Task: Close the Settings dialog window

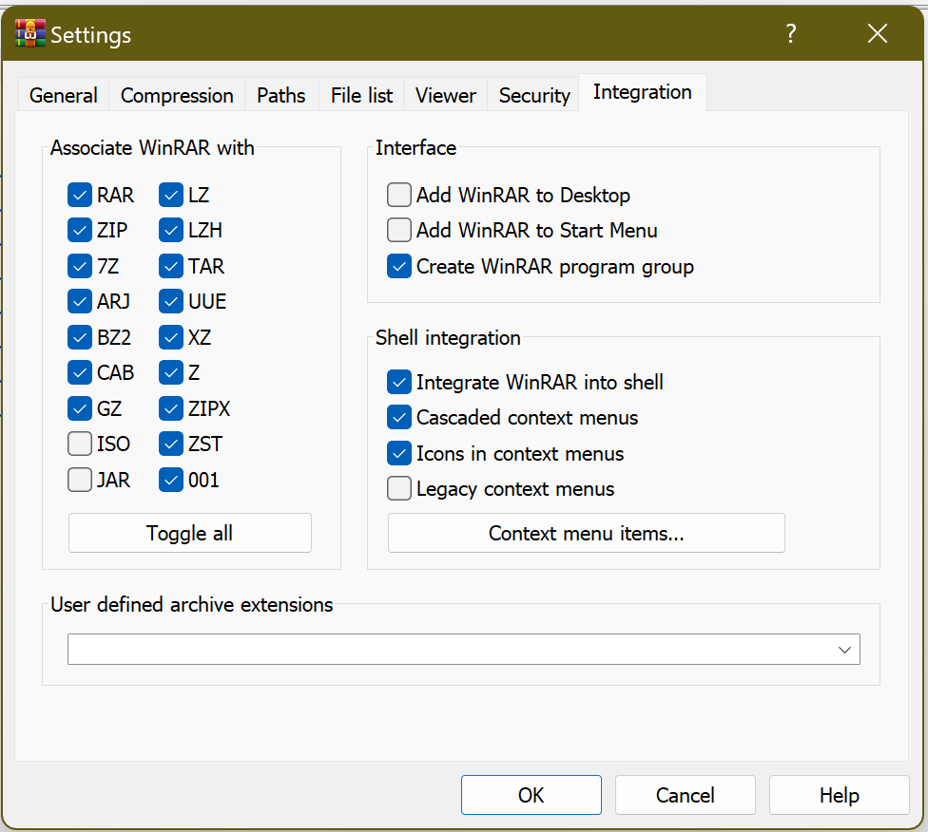Action: (877, 34)
